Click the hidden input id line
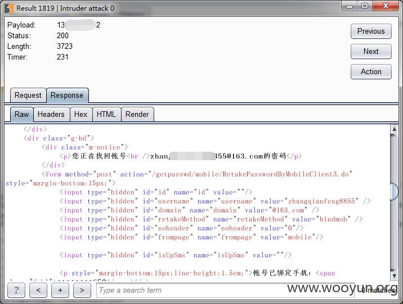The width and height of the screenshot is (403, 304). pos(156,192)
